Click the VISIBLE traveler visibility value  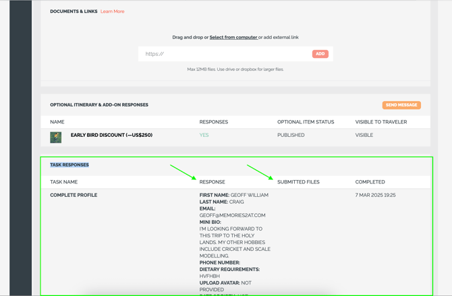click(x=364, y=135)
